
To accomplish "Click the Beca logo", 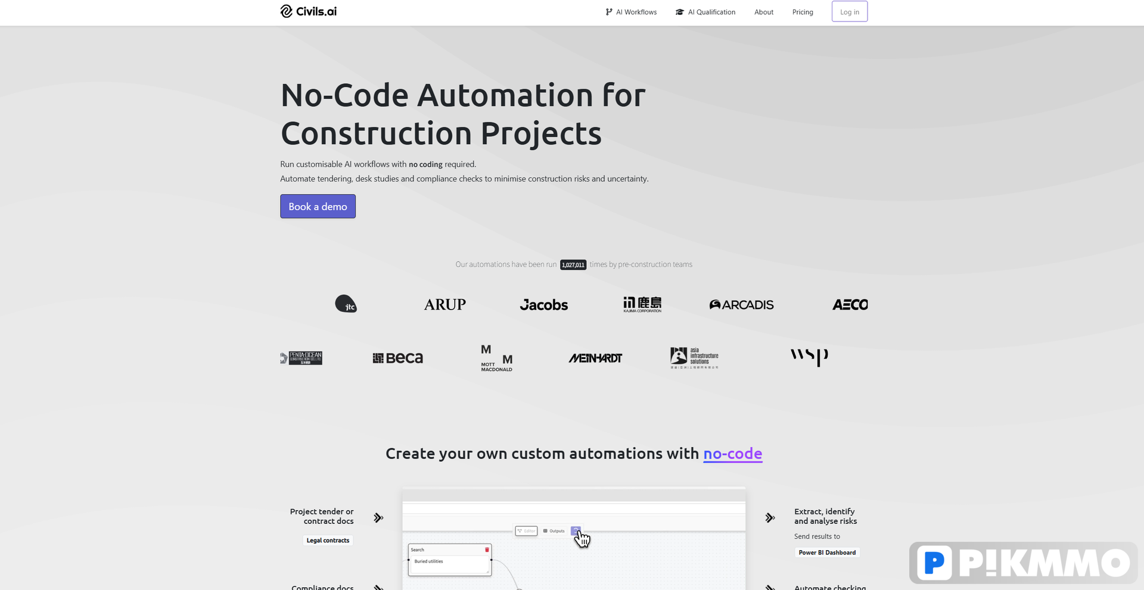I will 397,358.
